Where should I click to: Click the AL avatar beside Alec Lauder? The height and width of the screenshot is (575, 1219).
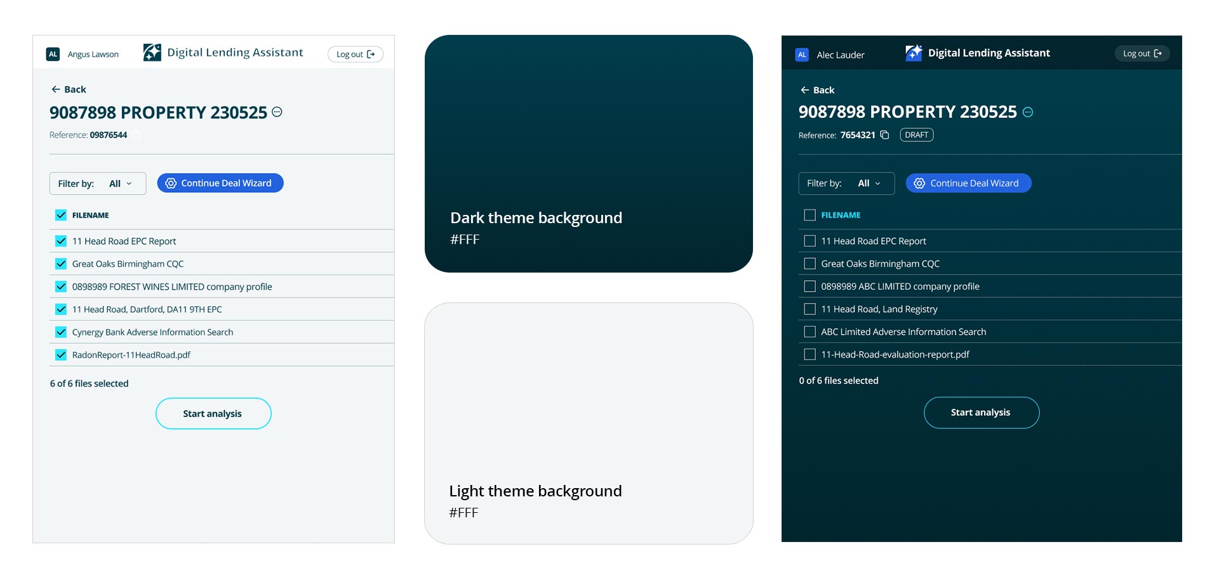[802, 55]
